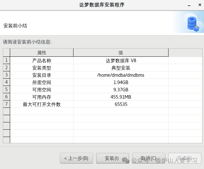
Task: Click row header number 6
Action: point(6,97)
